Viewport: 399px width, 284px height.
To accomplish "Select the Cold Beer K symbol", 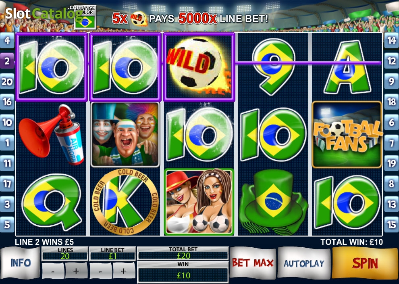I will pyautogui.click(x=125, y=202).
